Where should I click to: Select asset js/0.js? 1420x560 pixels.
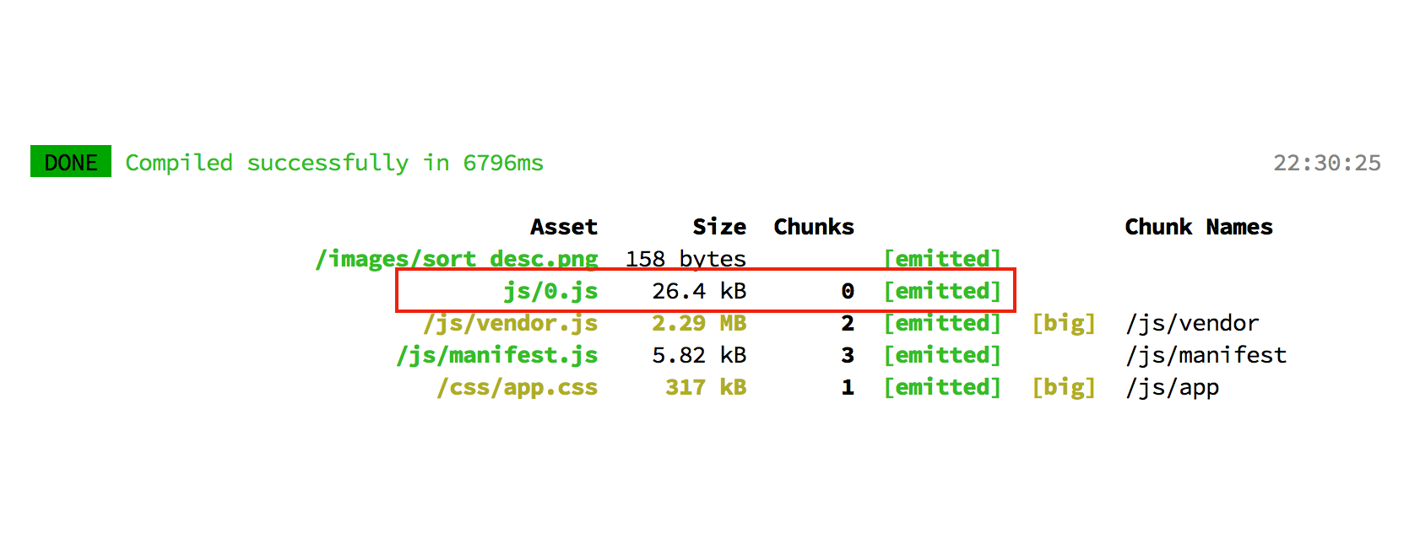coord(550,291)
